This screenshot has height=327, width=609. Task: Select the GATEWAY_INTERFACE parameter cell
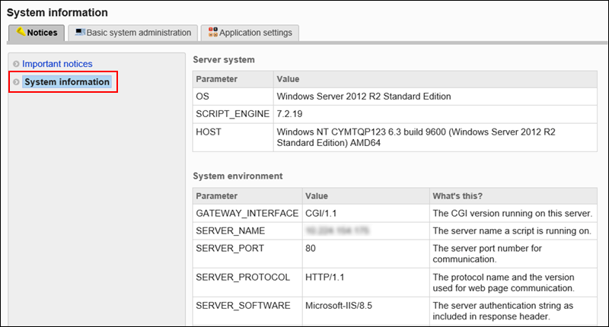tap(247, 214)
